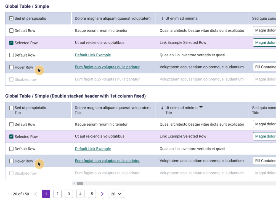Open the rows-per-page dropdown showing 20
Image resolution: width=276 pixels, height=202 pixels.
pyautogui.click(x=116, y=194)
